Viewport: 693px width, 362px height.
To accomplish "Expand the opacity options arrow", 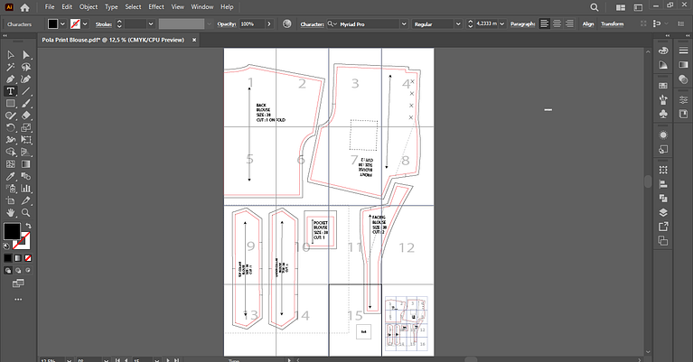I will 268,23.
